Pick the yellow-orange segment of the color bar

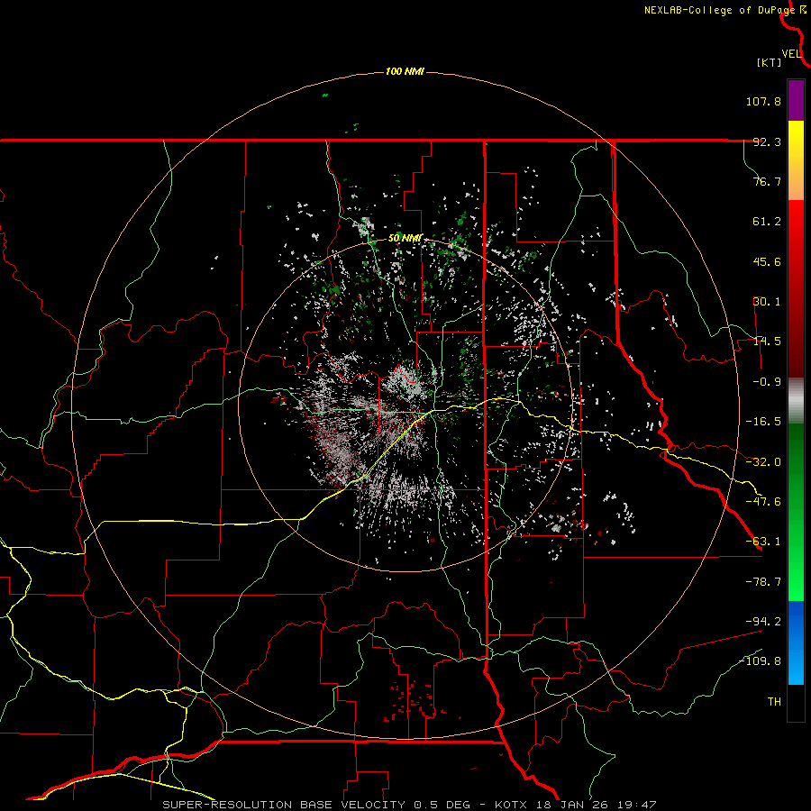tap(796, 160)
